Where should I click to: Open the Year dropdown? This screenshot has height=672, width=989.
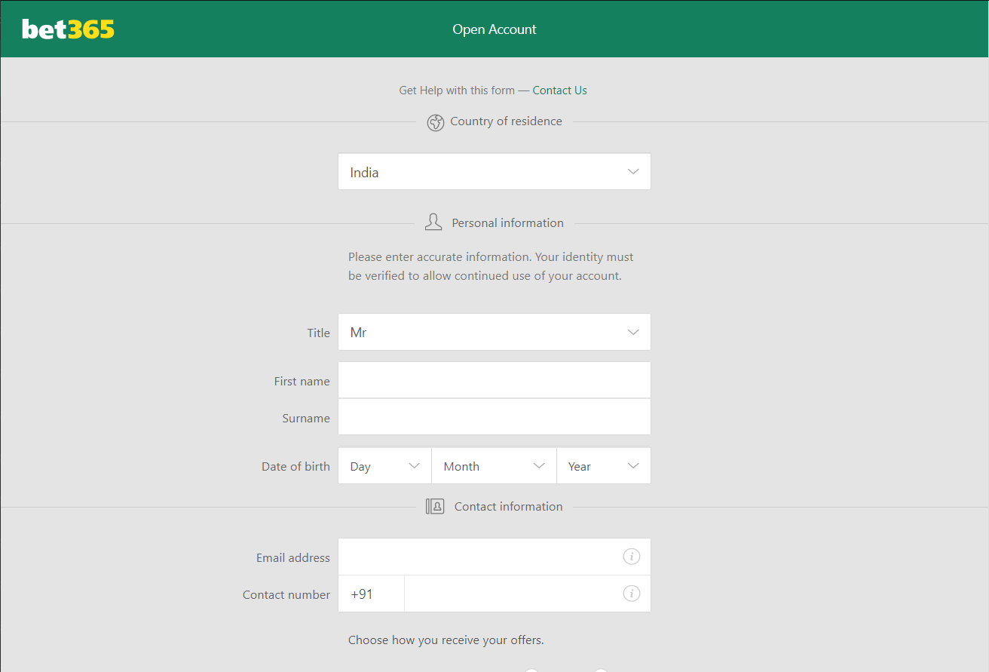603,465
